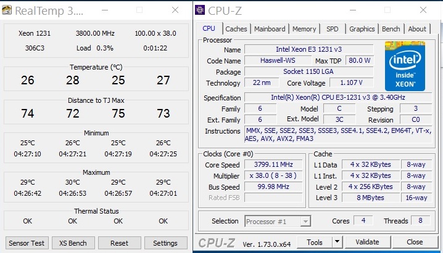This screenshot has height=253, width=443.
Task: Click the Intel Inside Xeon logo
Action: tap(405, 66)
